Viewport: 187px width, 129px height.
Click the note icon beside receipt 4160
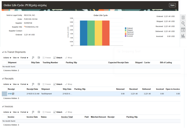tap(13, 94)
